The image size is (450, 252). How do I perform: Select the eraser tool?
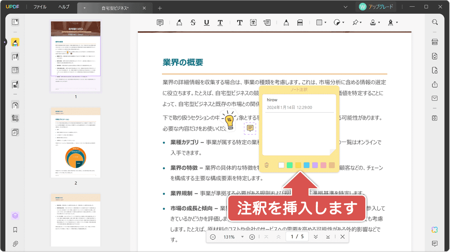tap(299, 22)
